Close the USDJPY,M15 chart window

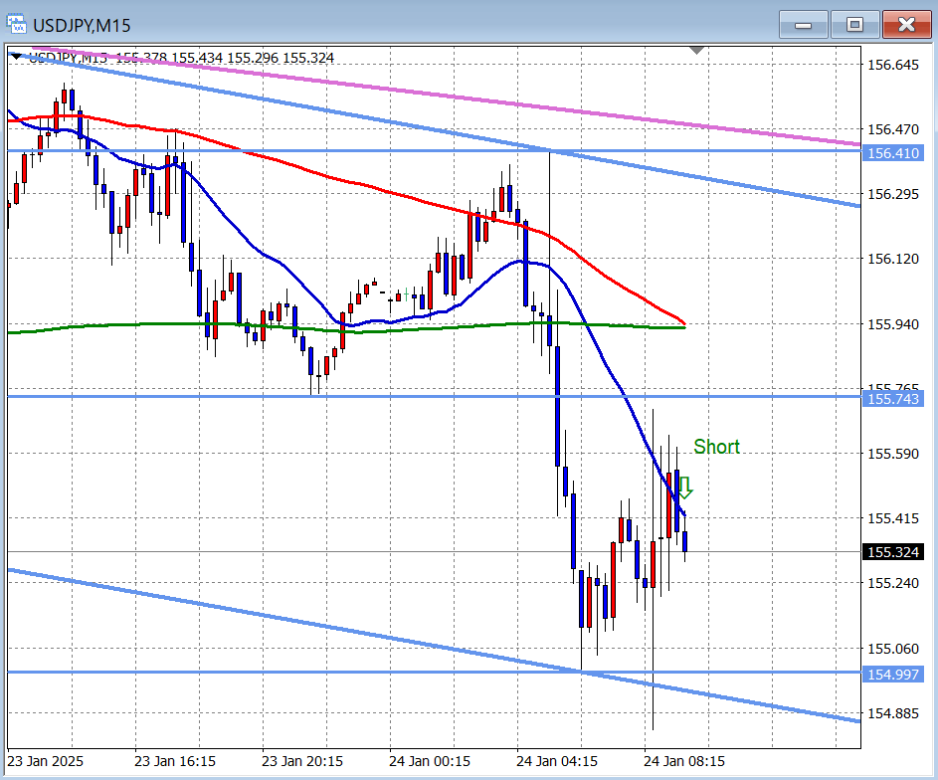pyautogui.click(x=906, y=25)
